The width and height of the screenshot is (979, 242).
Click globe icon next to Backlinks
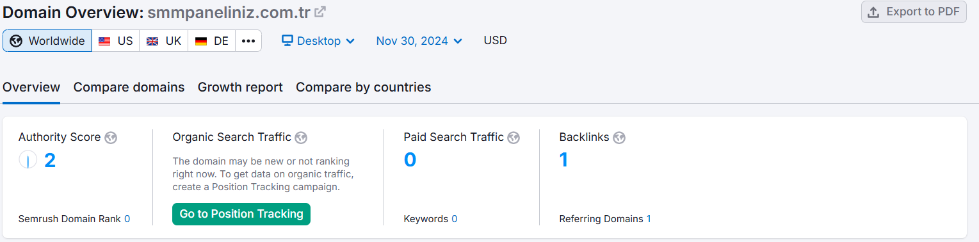619,138
